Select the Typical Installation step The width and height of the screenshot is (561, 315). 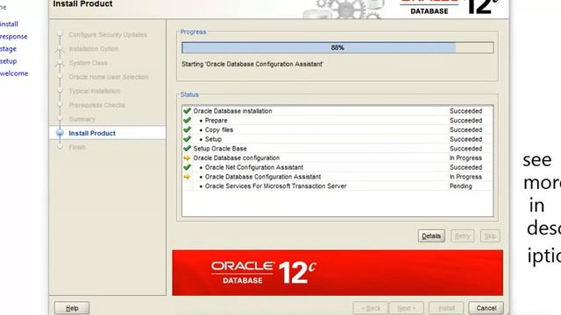coord(95,91)
